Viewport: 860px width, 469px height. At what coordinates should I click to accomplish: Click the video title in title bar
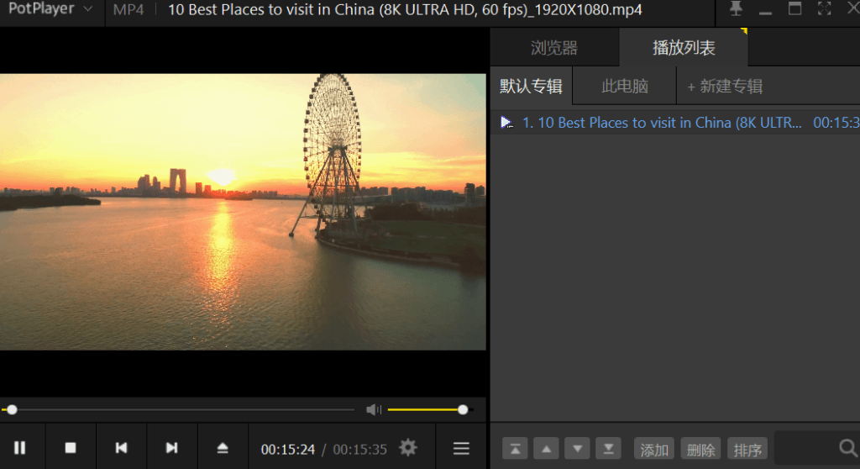point(405,10)
